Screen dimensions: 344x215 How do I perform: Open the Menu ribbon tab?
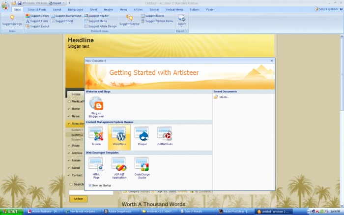(x=123, y=9)
